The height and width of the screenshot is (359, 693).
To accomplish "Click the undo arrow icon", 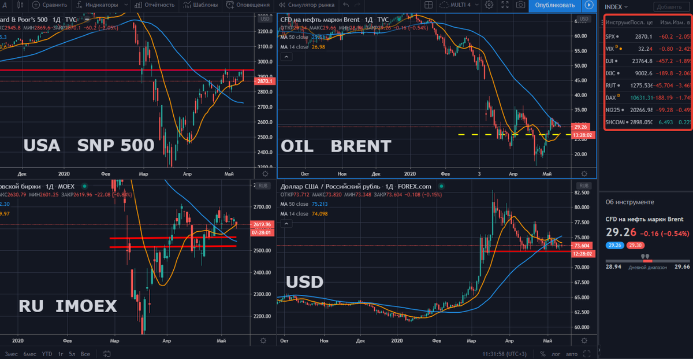I will pyautogui.click(x=346, y=5).
